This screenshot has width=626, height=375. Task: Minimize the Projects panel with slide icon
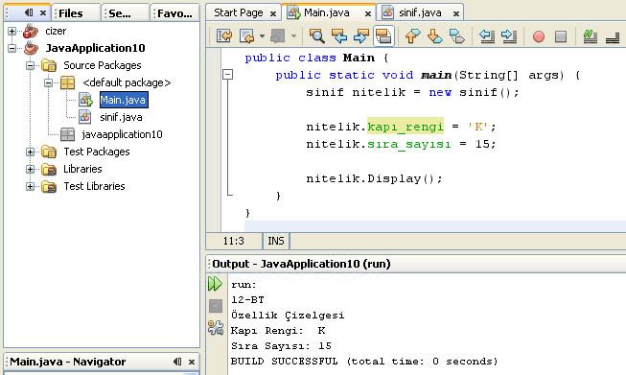click(x=29, y=12)
